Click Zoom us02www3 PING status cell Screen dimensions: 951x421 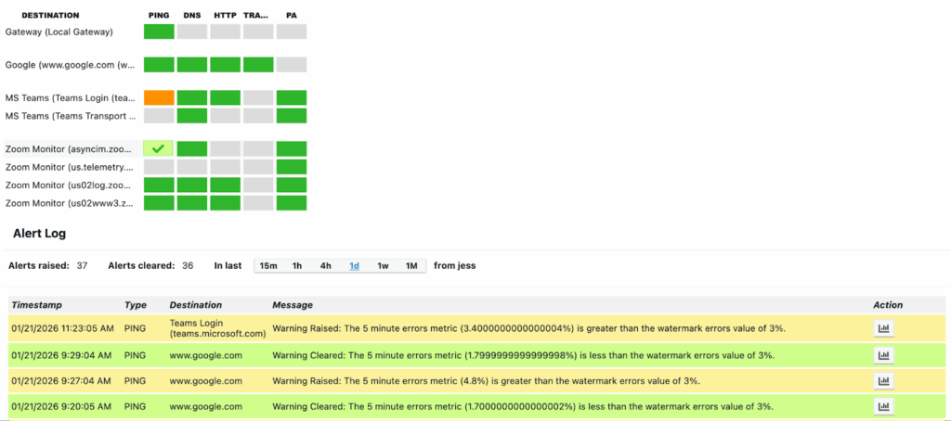pos(159,203)
